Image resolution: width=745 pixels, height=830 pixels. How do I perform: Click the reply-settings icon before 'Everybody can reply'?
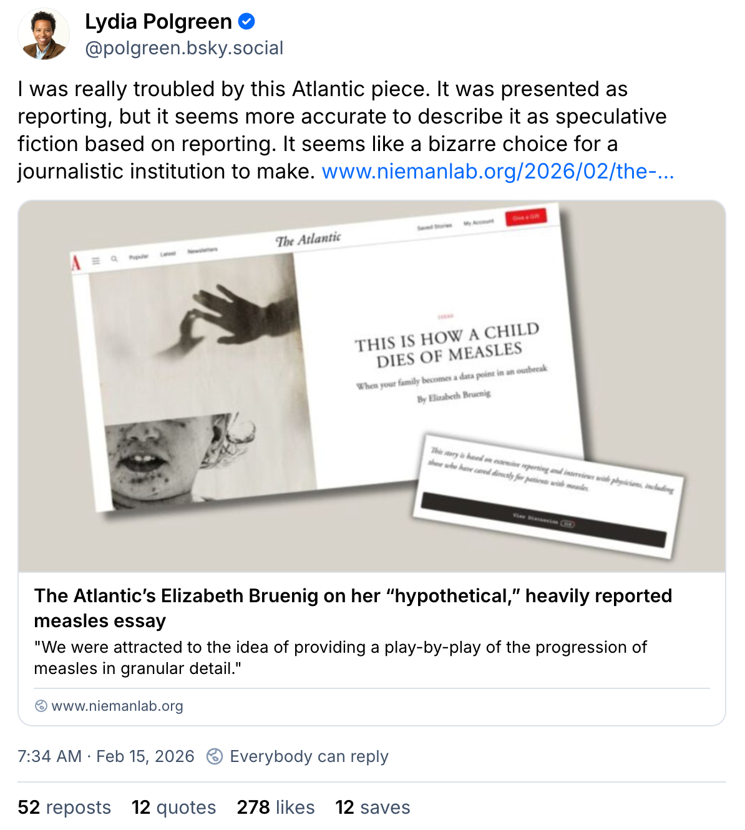215,756
